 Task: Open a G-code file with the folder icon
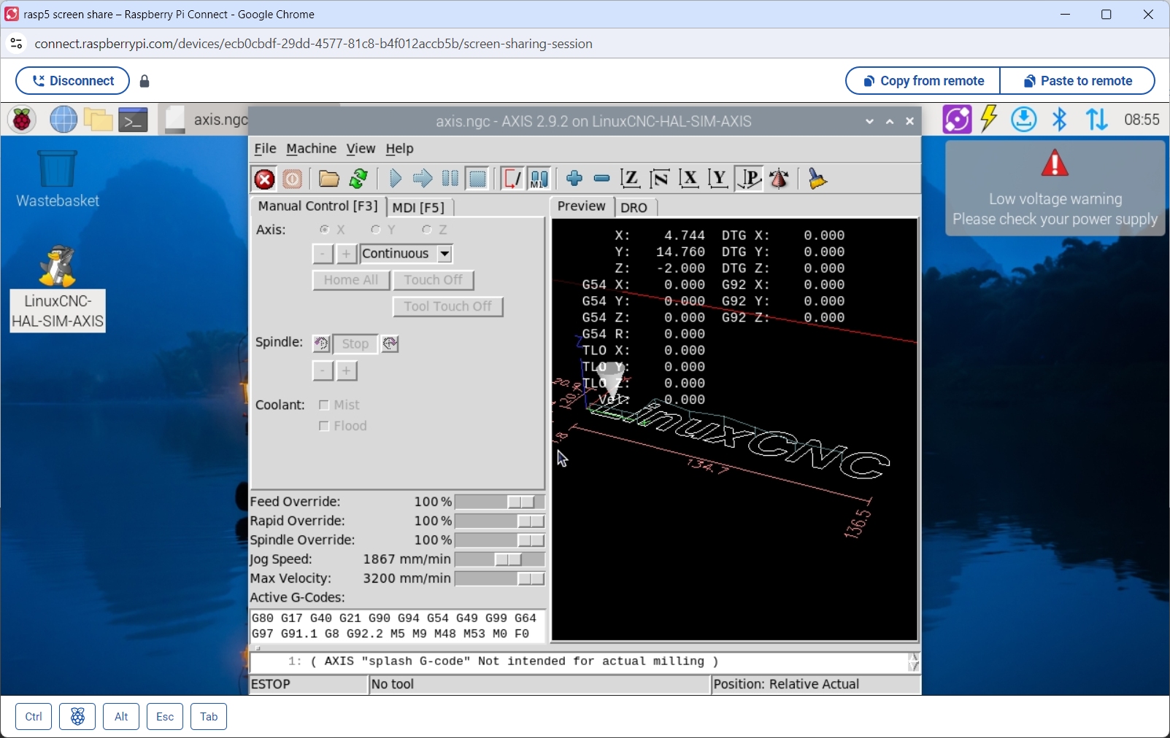coord(329,179)
